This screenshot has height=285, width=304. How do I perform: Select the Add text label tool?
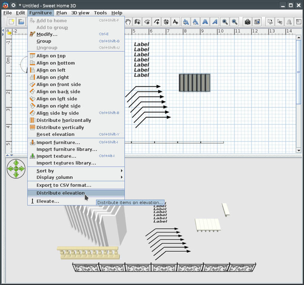click(x=176, y=22)
